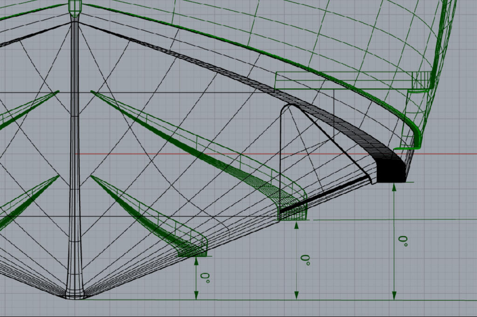
Task: Pick the thick black diagonal bar below triangle
Action: (x=324, y=194)
